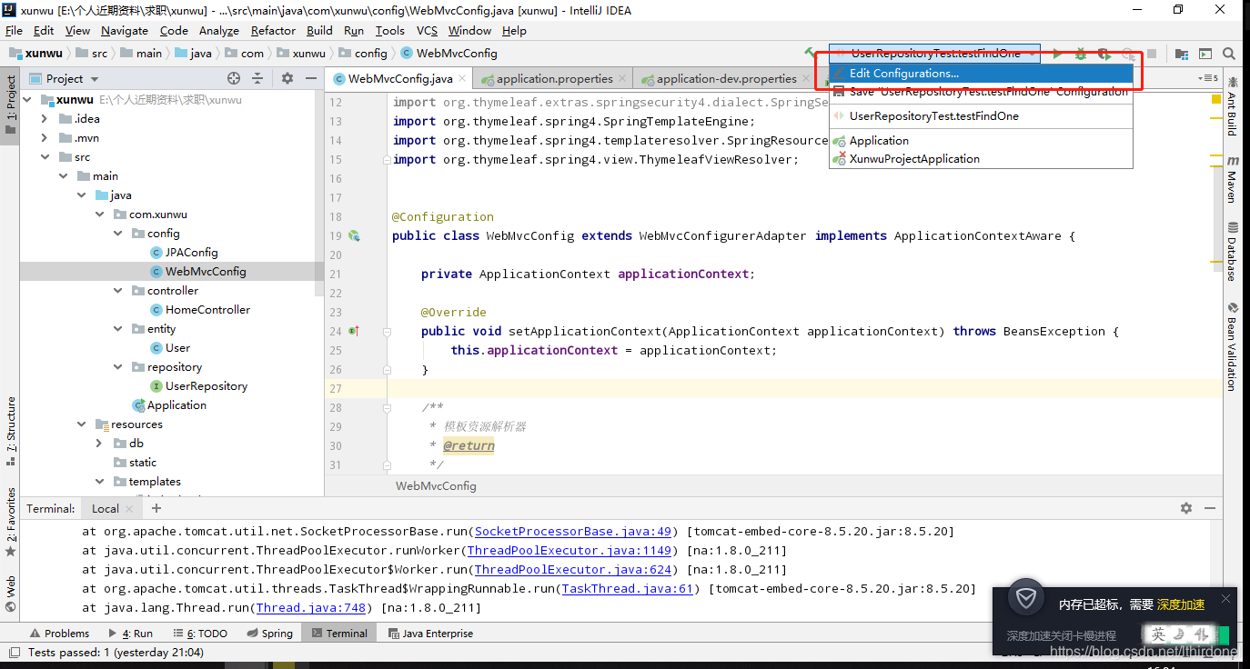Click the Build Project hammer icon
This screenshot has width=1250, height=669.
[810, 54]
